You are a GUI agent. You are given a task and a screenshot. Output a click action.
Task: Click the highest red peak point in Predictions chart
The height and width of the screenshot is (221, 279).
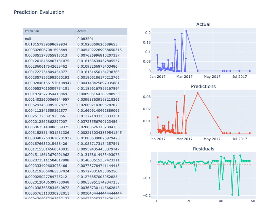coord(198,93)
